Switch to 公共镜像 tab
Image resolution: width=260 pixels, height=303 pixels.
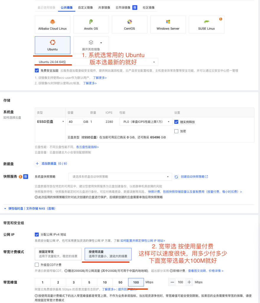pos(66,7)
